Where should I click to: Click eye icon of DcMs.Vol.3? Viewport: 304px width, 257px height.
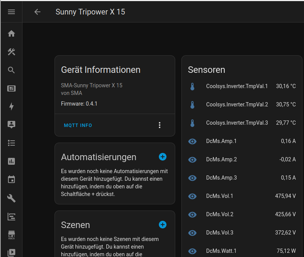click(x=192, y=233)
